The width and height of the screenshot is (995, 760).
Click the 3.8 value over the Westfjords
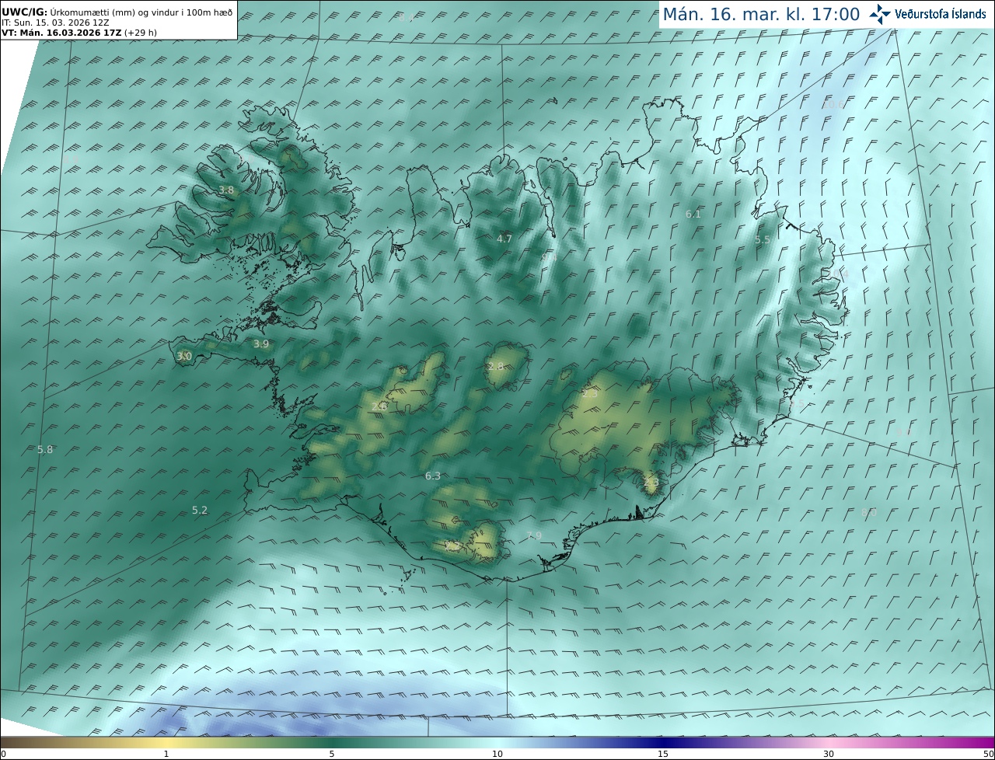tap(226, 190)
